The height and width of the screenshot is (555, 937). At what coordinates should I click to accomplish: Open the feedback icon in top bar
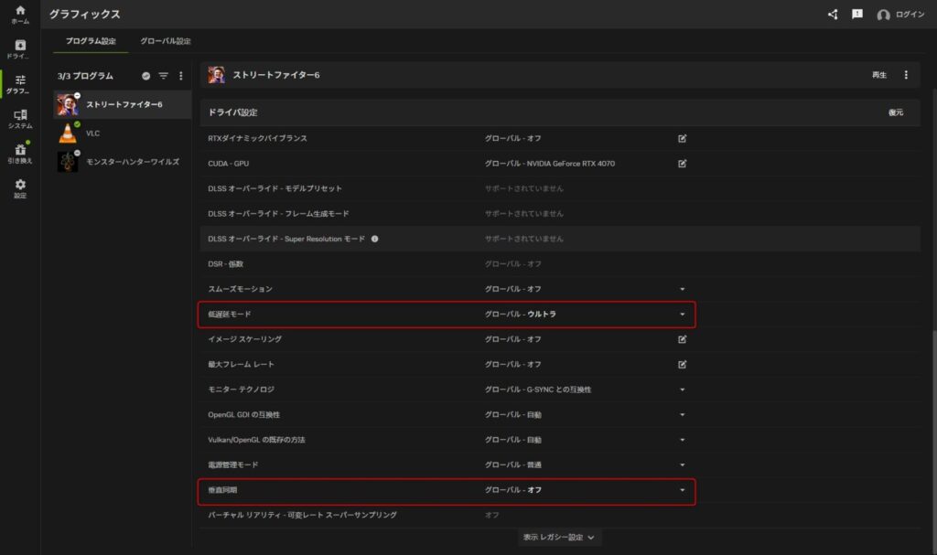click(x=857, y=15)
